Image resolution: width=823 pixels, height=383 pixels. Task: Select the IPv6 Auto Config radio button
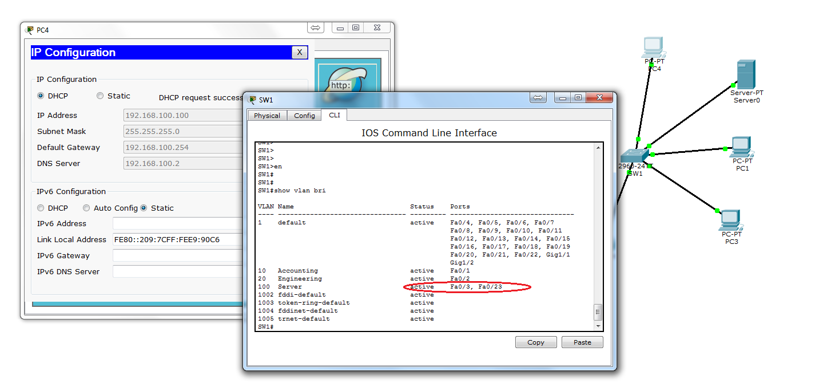pos(86,208)
